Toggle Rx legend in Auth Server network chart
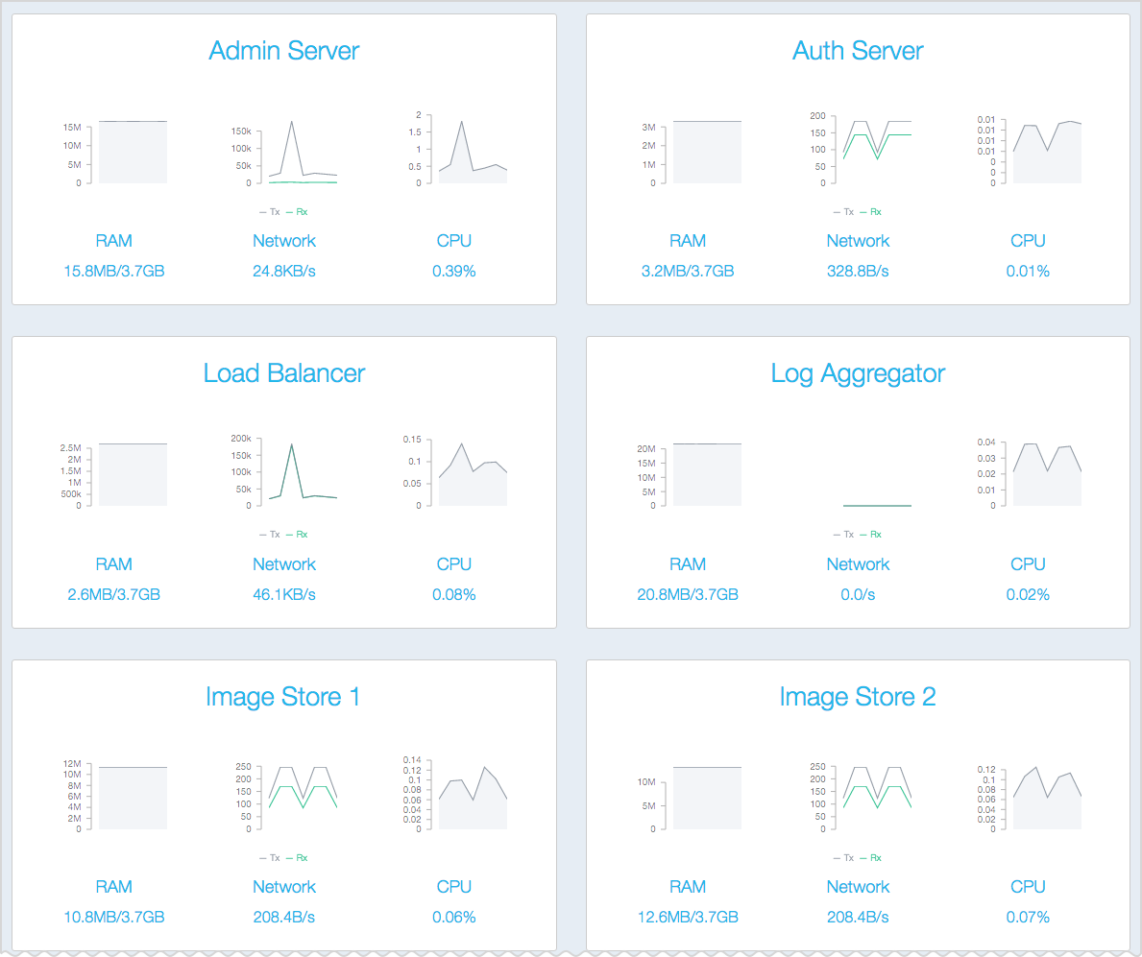The image size is (1142, 957). coord(870,211)
